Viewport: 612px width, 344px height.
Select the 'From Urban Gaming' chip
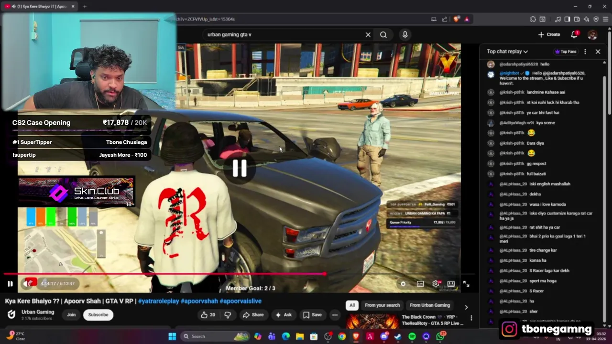click(430, 305)
